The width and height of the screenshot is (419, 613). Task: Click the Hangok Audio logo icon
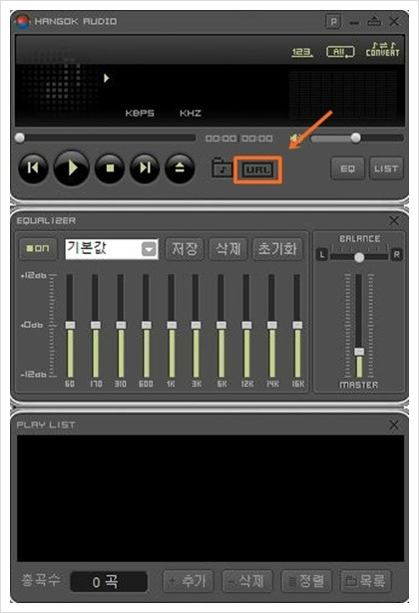click(23, 22)
